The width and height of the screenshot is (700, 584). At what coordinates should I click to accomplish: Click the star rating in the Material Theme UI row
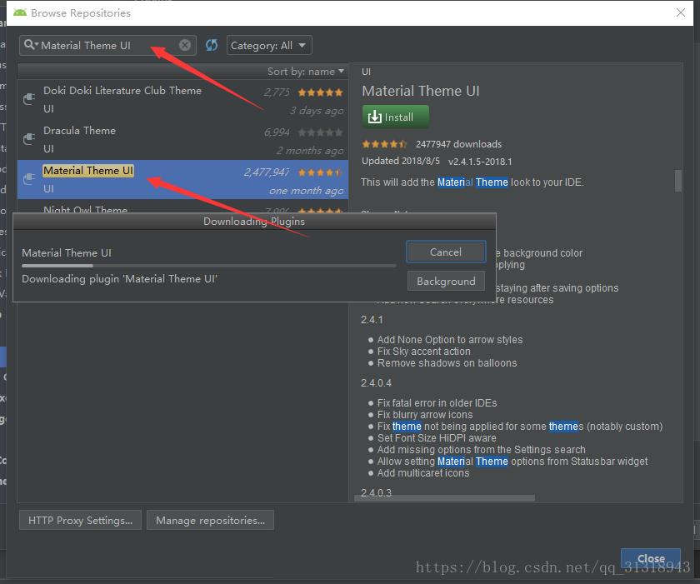point(320,172)
